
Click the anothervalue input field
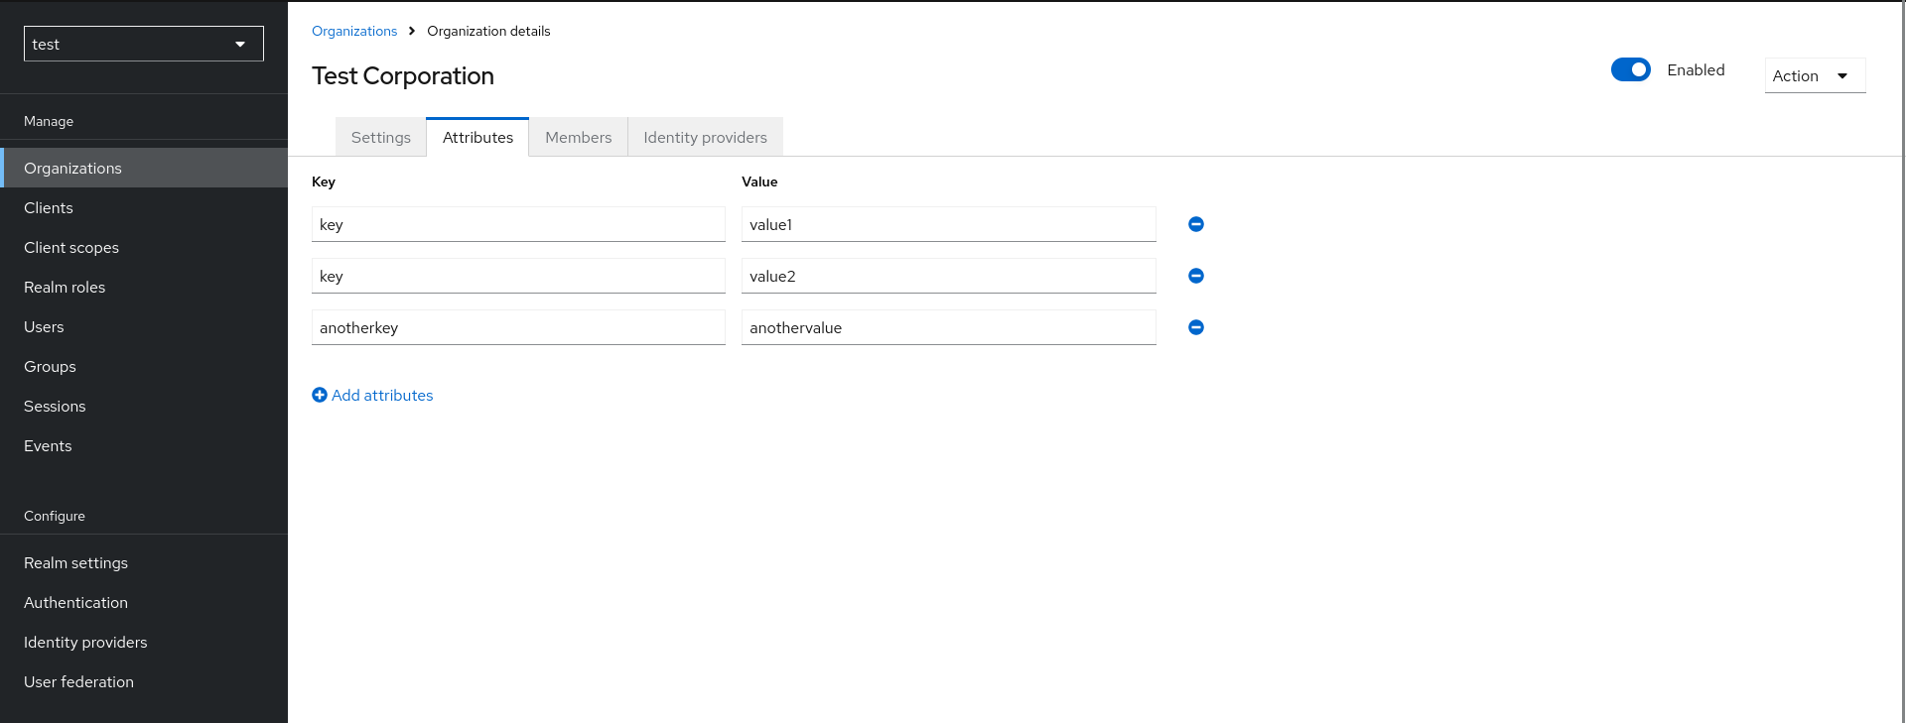tap(948, 327)
